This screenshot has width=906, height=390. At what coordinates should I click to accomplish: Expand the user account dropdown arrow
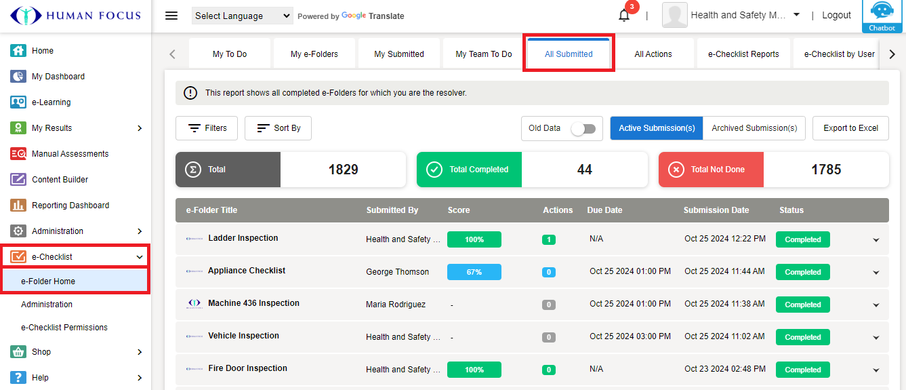tap(796, 15)
